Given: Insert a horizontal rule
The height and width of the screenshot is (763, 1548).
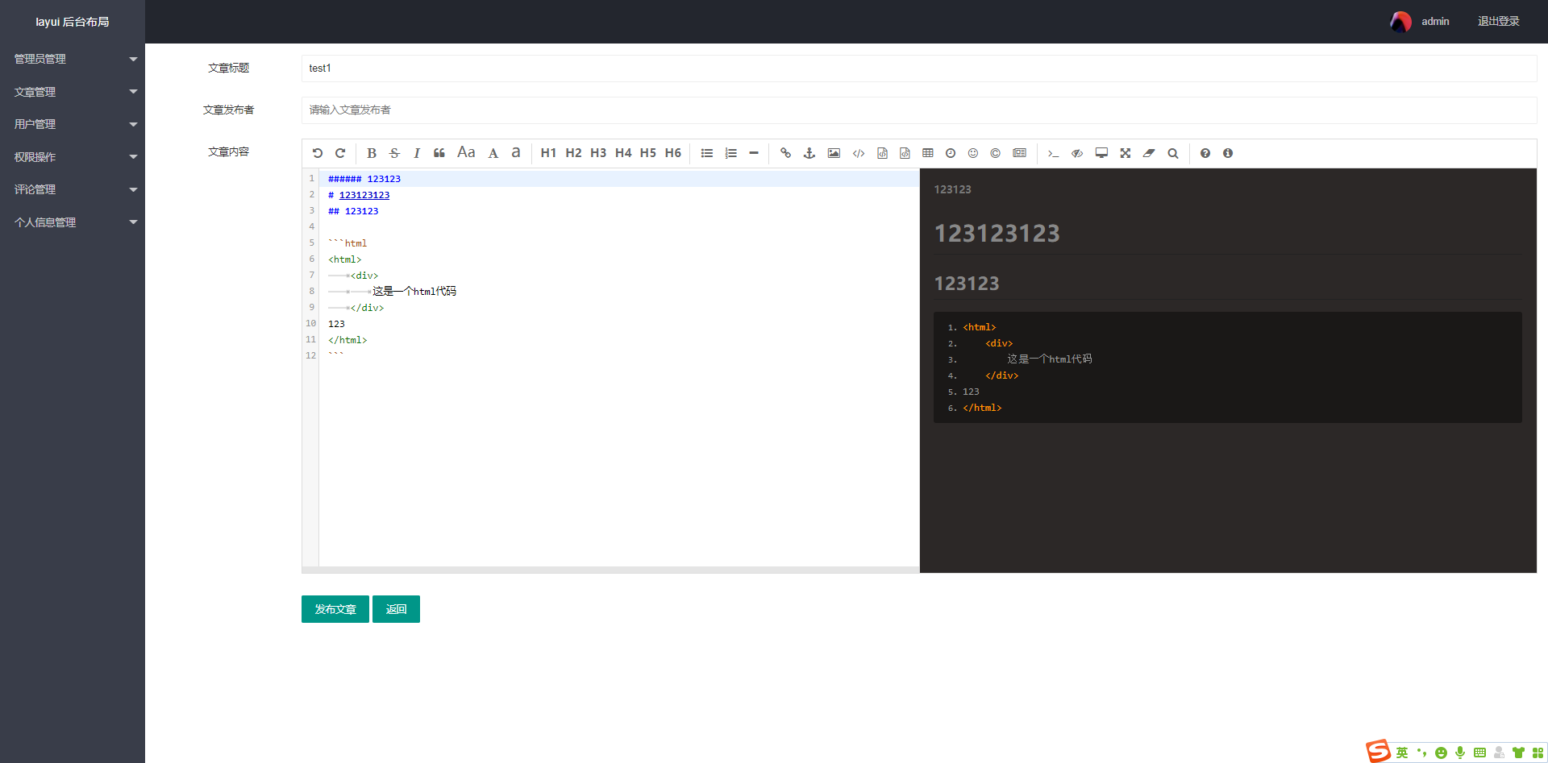Looking at the screenshot, I should (754, 153).
